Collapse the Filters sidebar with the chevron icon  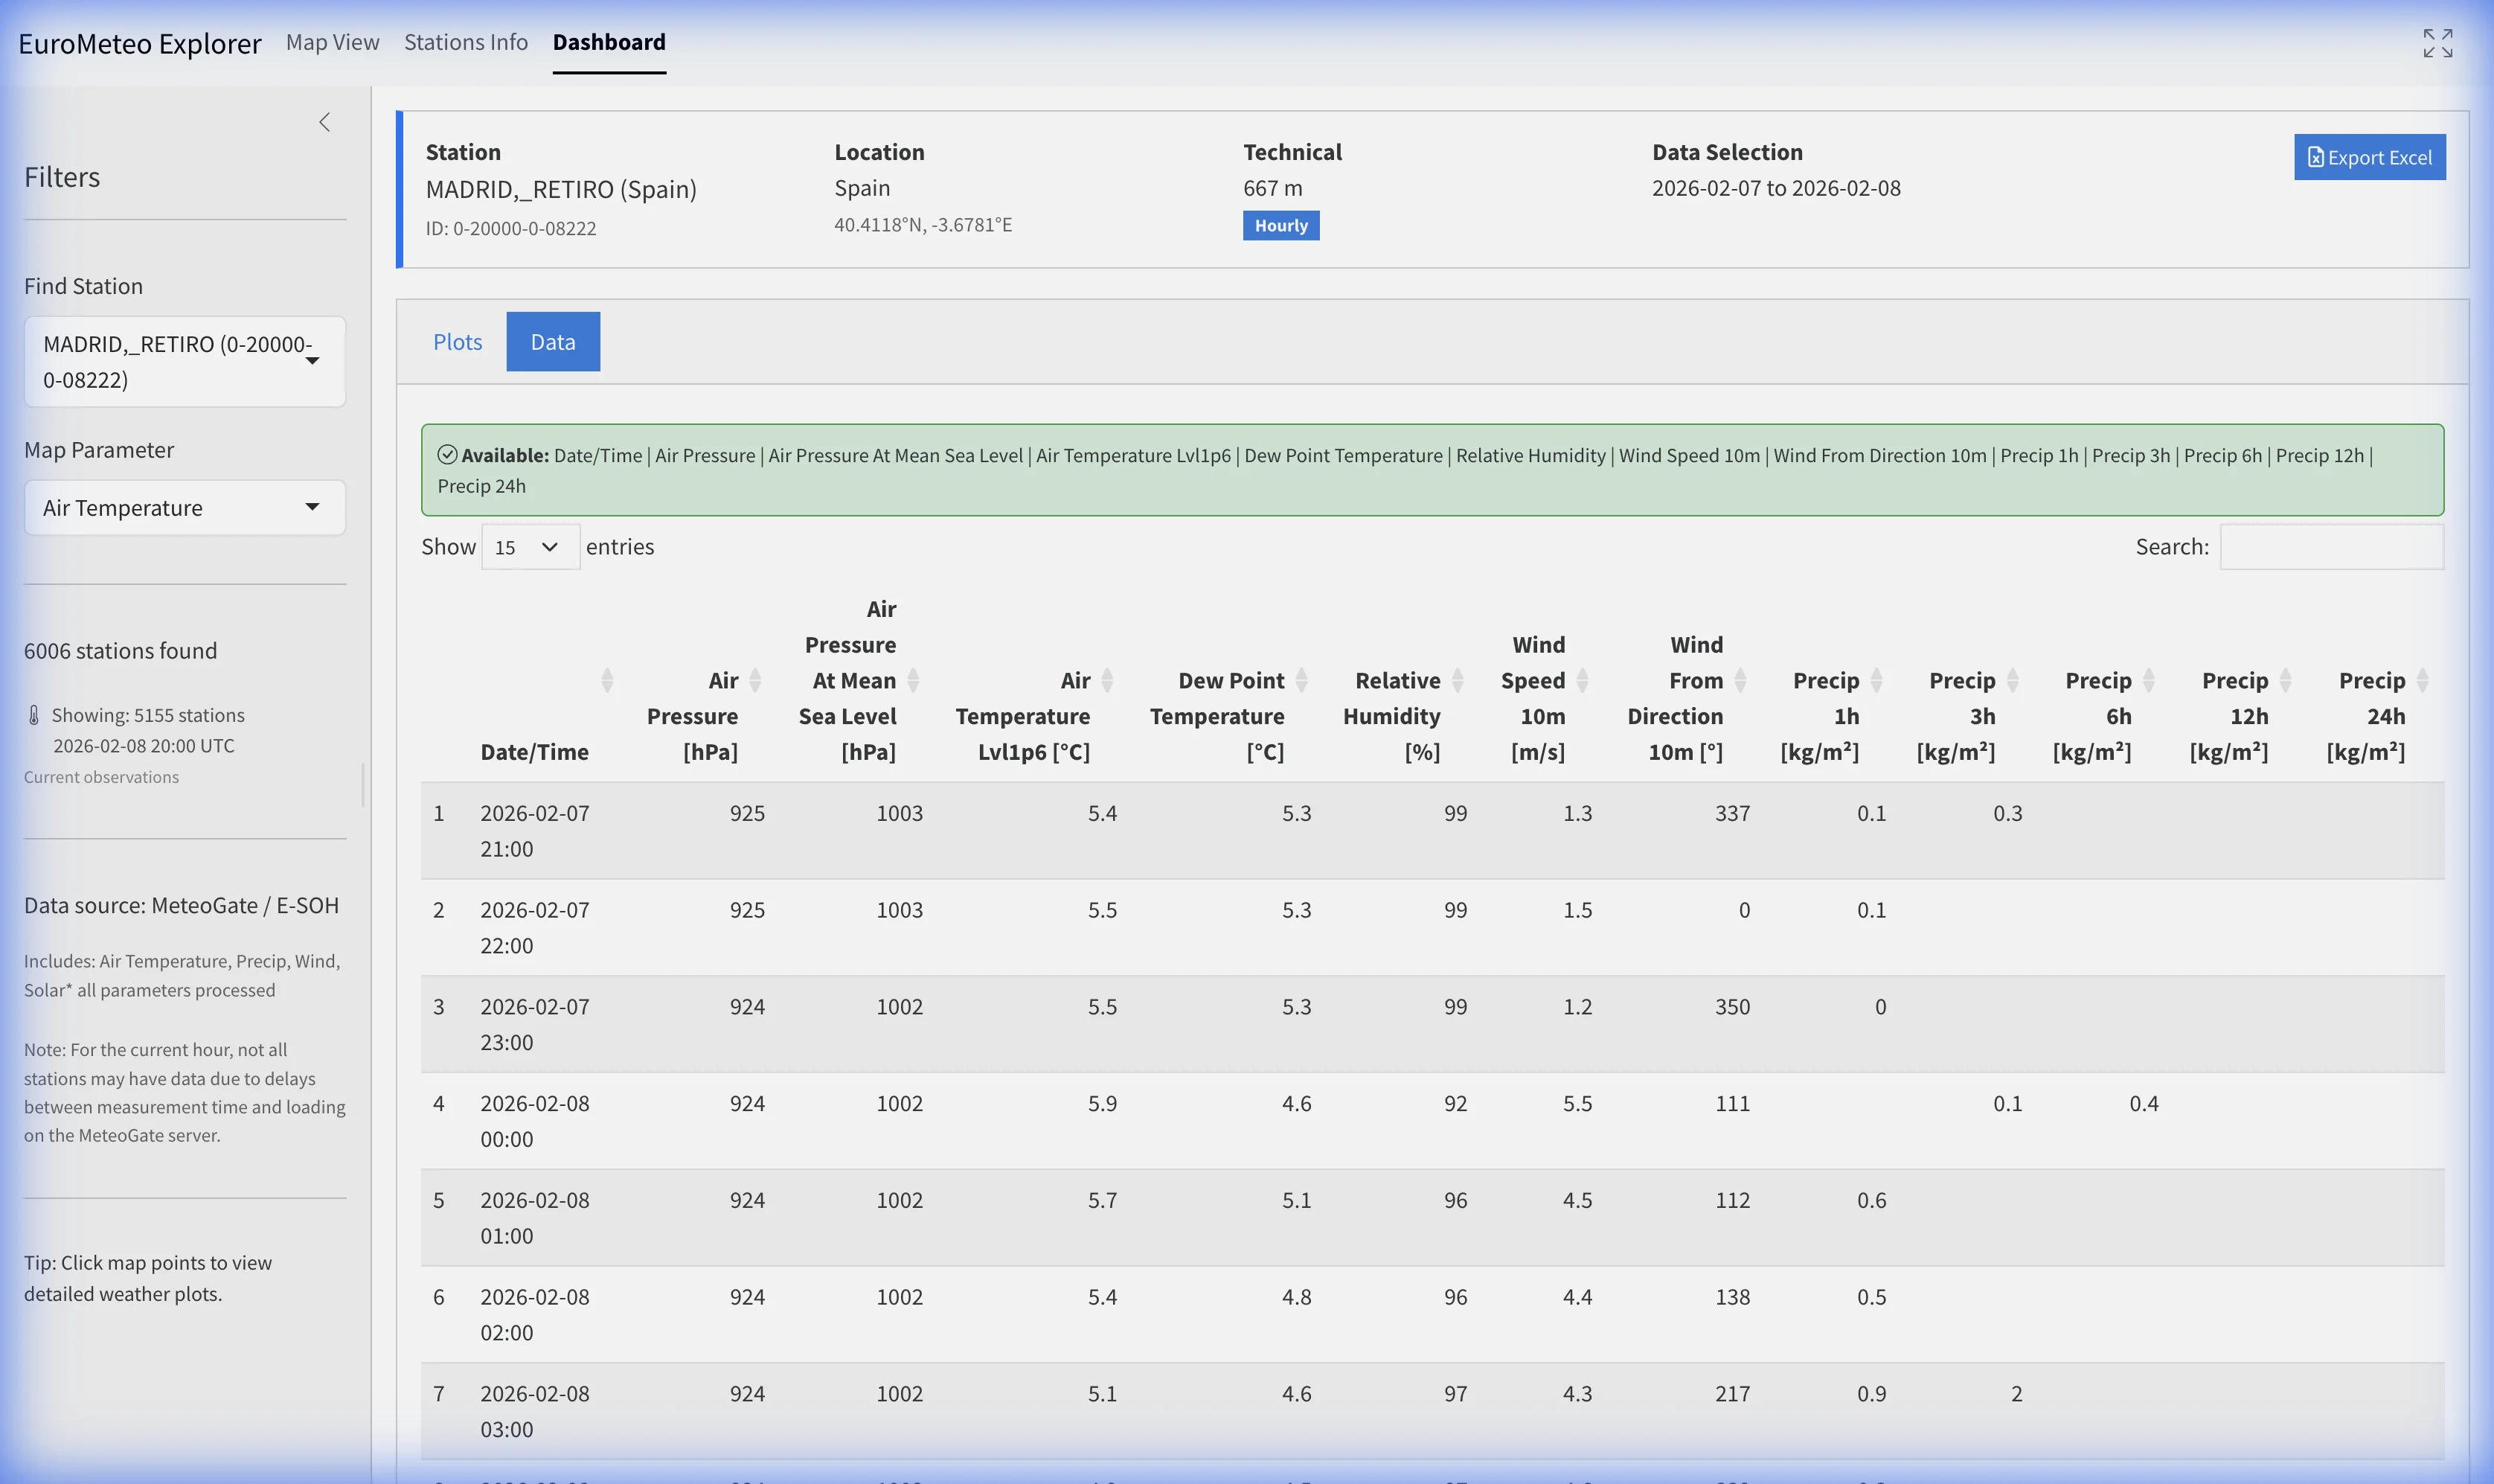pos(325,121)
